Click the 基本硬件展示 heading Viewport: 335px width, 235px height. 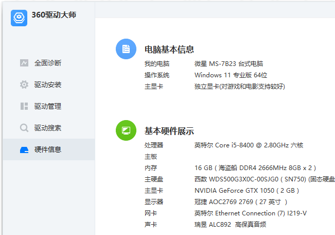(x=169, y=131)
